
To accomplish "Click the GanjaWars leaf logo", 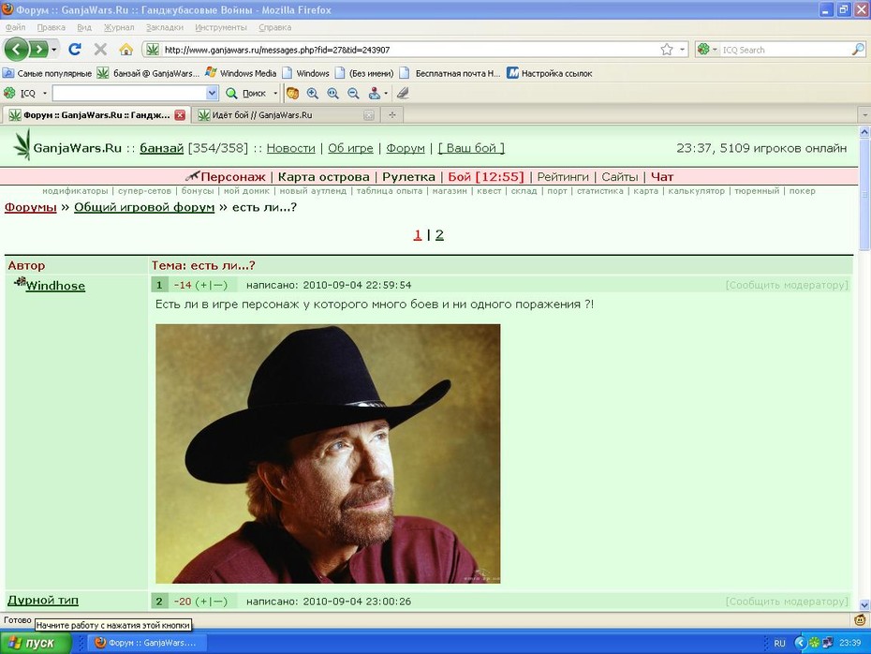I will pyautogui.click(x=22, y=145).
